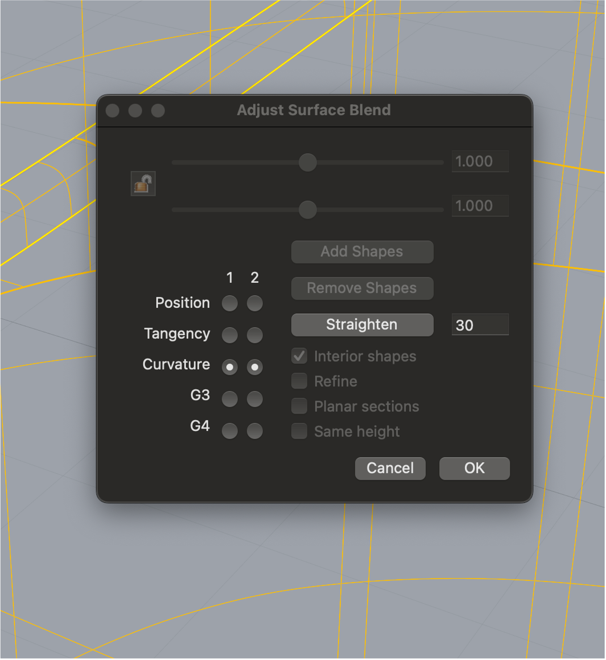The width and height of the screenshot is (606, 660).
Task: Select G4 radio for edge 2
Action: [x=255, y=431]
